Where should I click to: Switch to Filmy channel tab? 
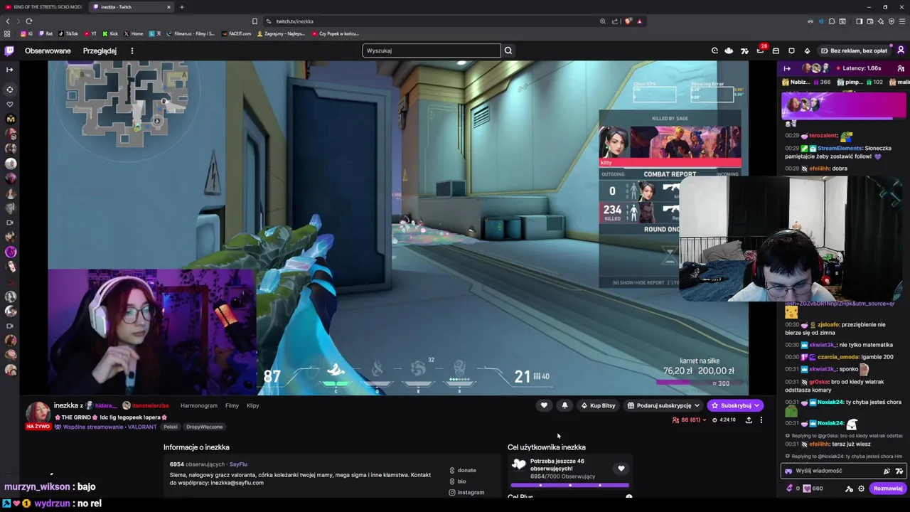click(232, 405)
